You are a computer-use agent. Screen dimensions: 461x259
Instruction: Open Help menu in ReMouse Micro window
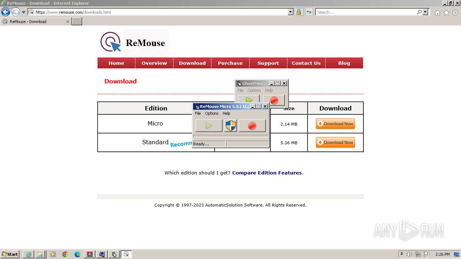point(226,113)
